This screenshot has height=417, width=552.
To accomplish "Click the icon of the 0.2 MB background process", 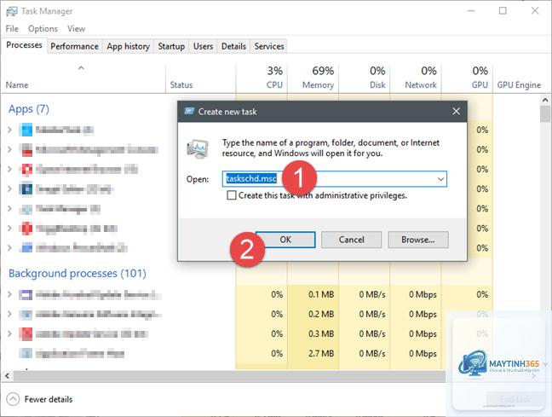I will pos(26,314).
